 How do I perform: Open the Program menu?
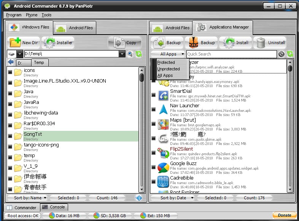[14, 15]
